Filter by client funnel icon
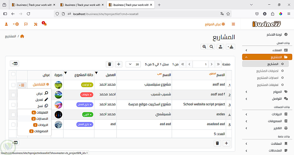 point(96,73)
